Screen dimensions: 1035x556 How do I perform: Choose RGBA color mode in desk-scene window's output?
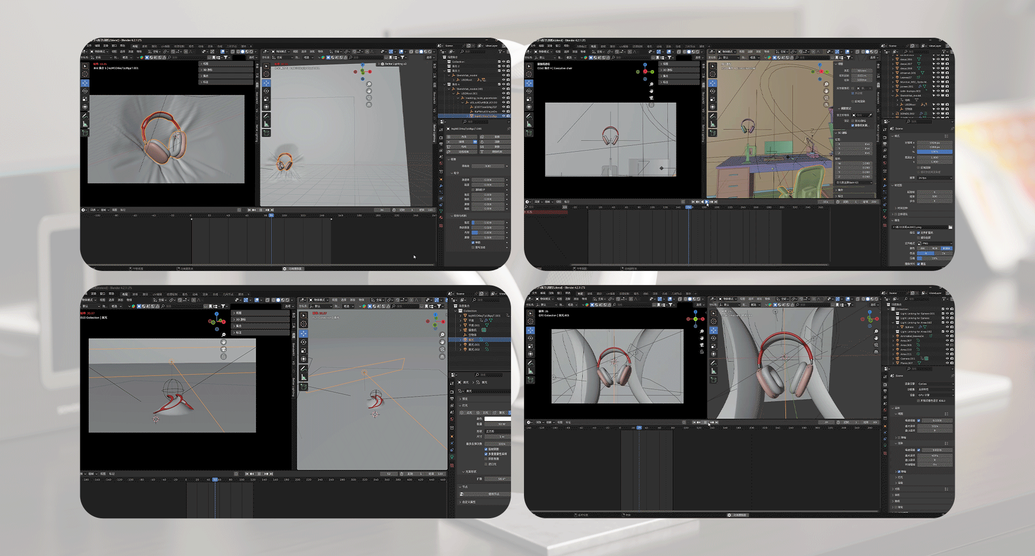point(947,248)
